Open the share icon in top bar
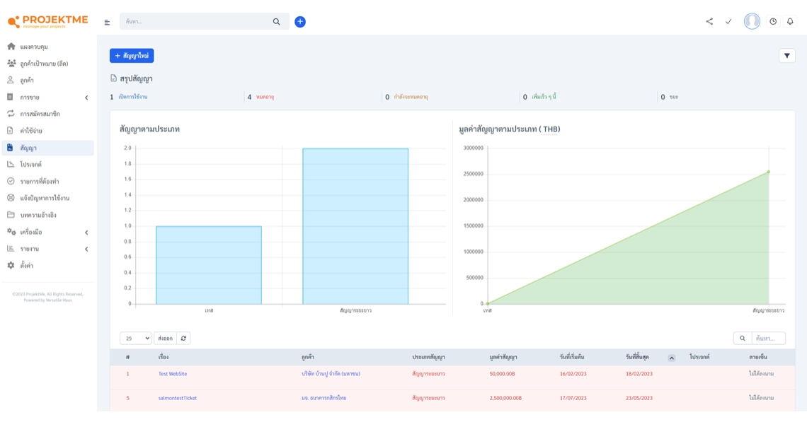 click(709, 22)
